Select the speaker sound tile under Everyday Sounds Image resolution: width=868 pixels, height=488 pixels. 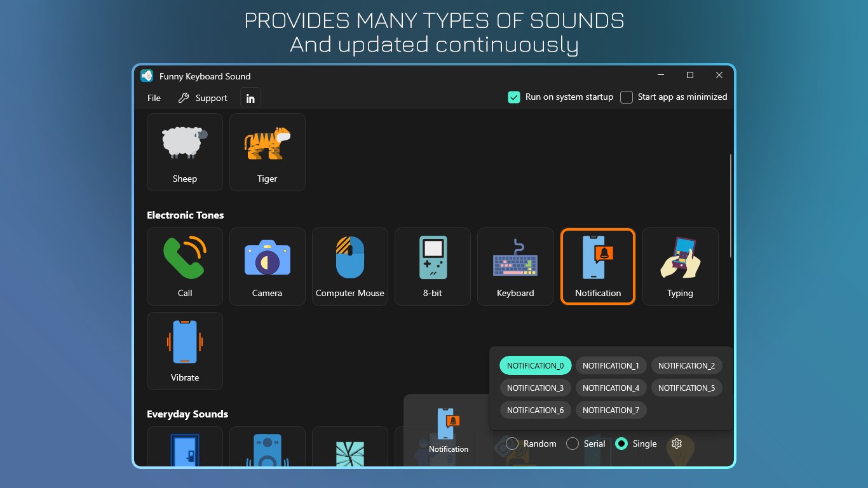(268, 447)
